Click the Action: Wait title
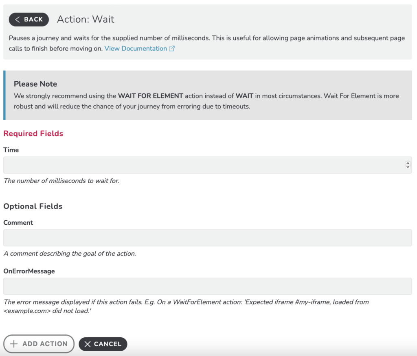Screen dimensions: 417x356 pos(86,20)
